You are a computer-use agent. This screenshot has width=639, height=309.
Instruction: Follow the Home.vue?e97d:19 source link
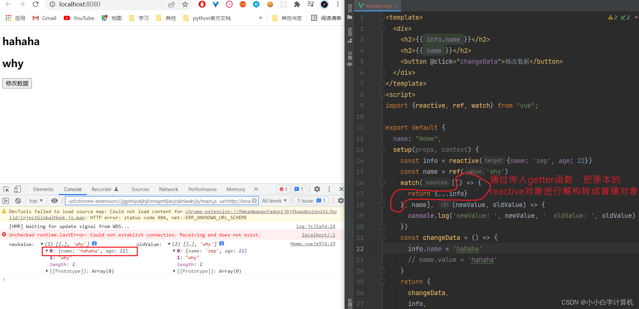click(313, 244)
